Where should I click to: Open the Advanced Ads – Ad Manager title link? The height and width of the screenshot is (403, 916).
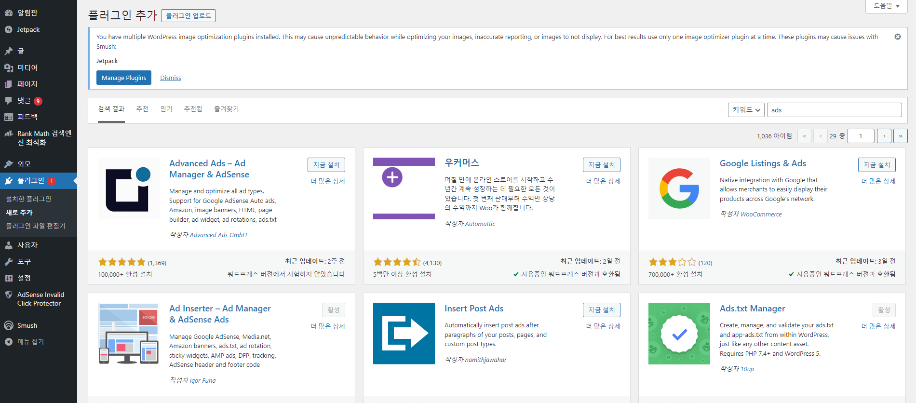[x=209, y=169]
